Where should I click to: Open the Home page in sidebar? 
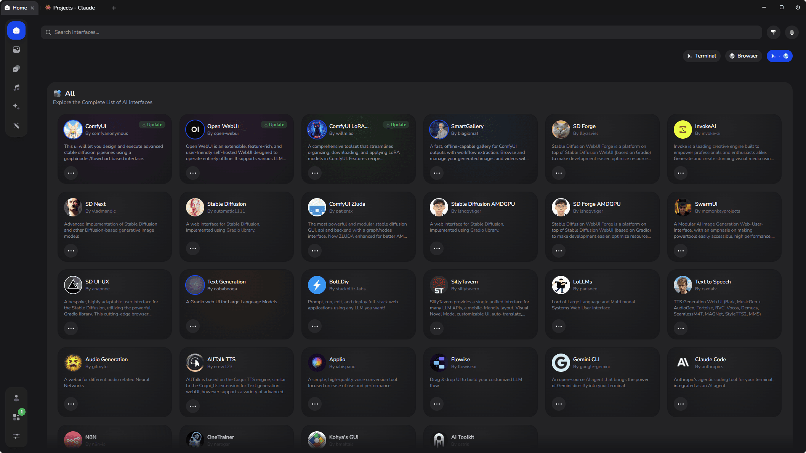16,30
